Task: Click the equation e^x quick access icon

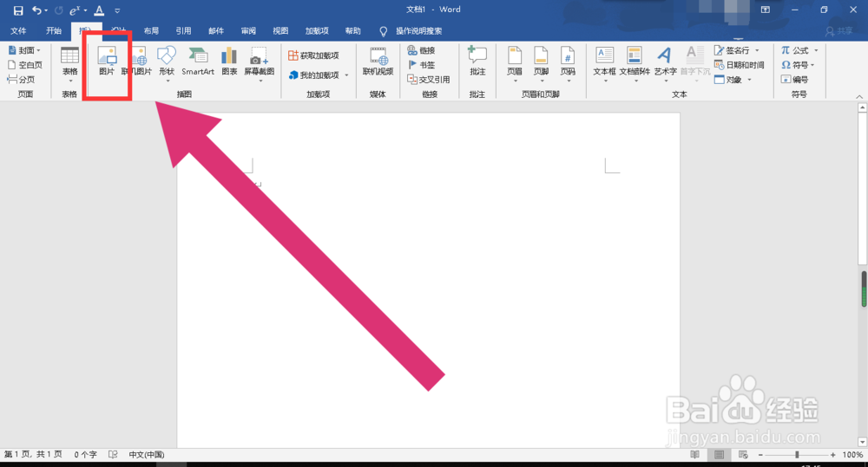Action: (x=75, y=10)
